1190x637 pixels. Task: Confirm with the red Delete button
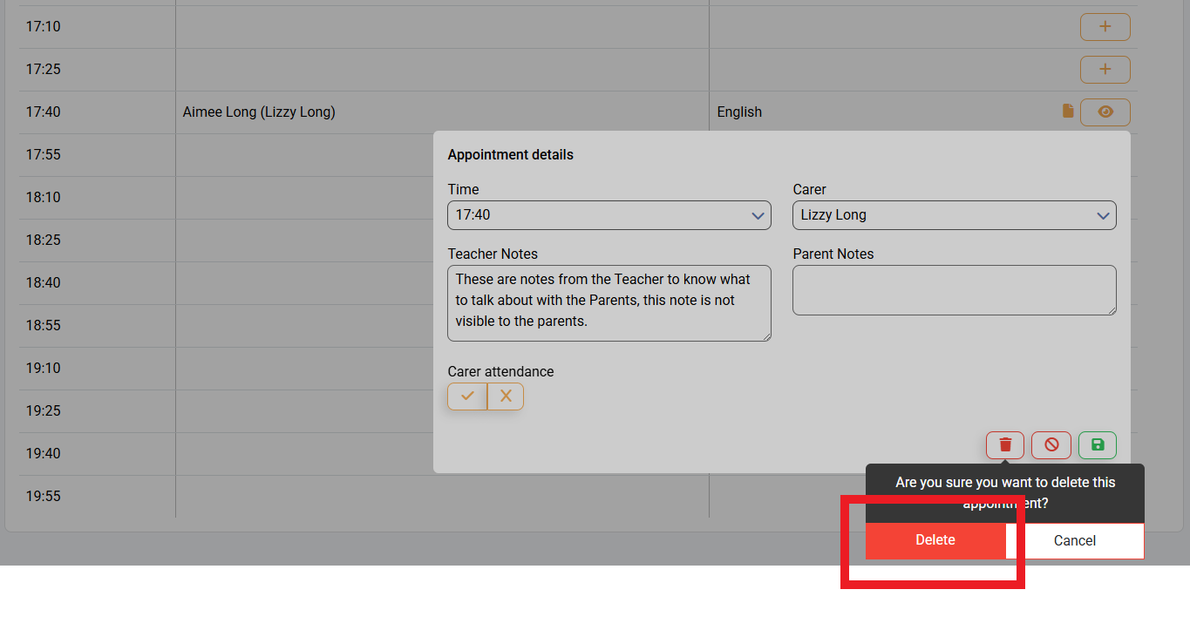pyautogui.click(x=935, y=540)
